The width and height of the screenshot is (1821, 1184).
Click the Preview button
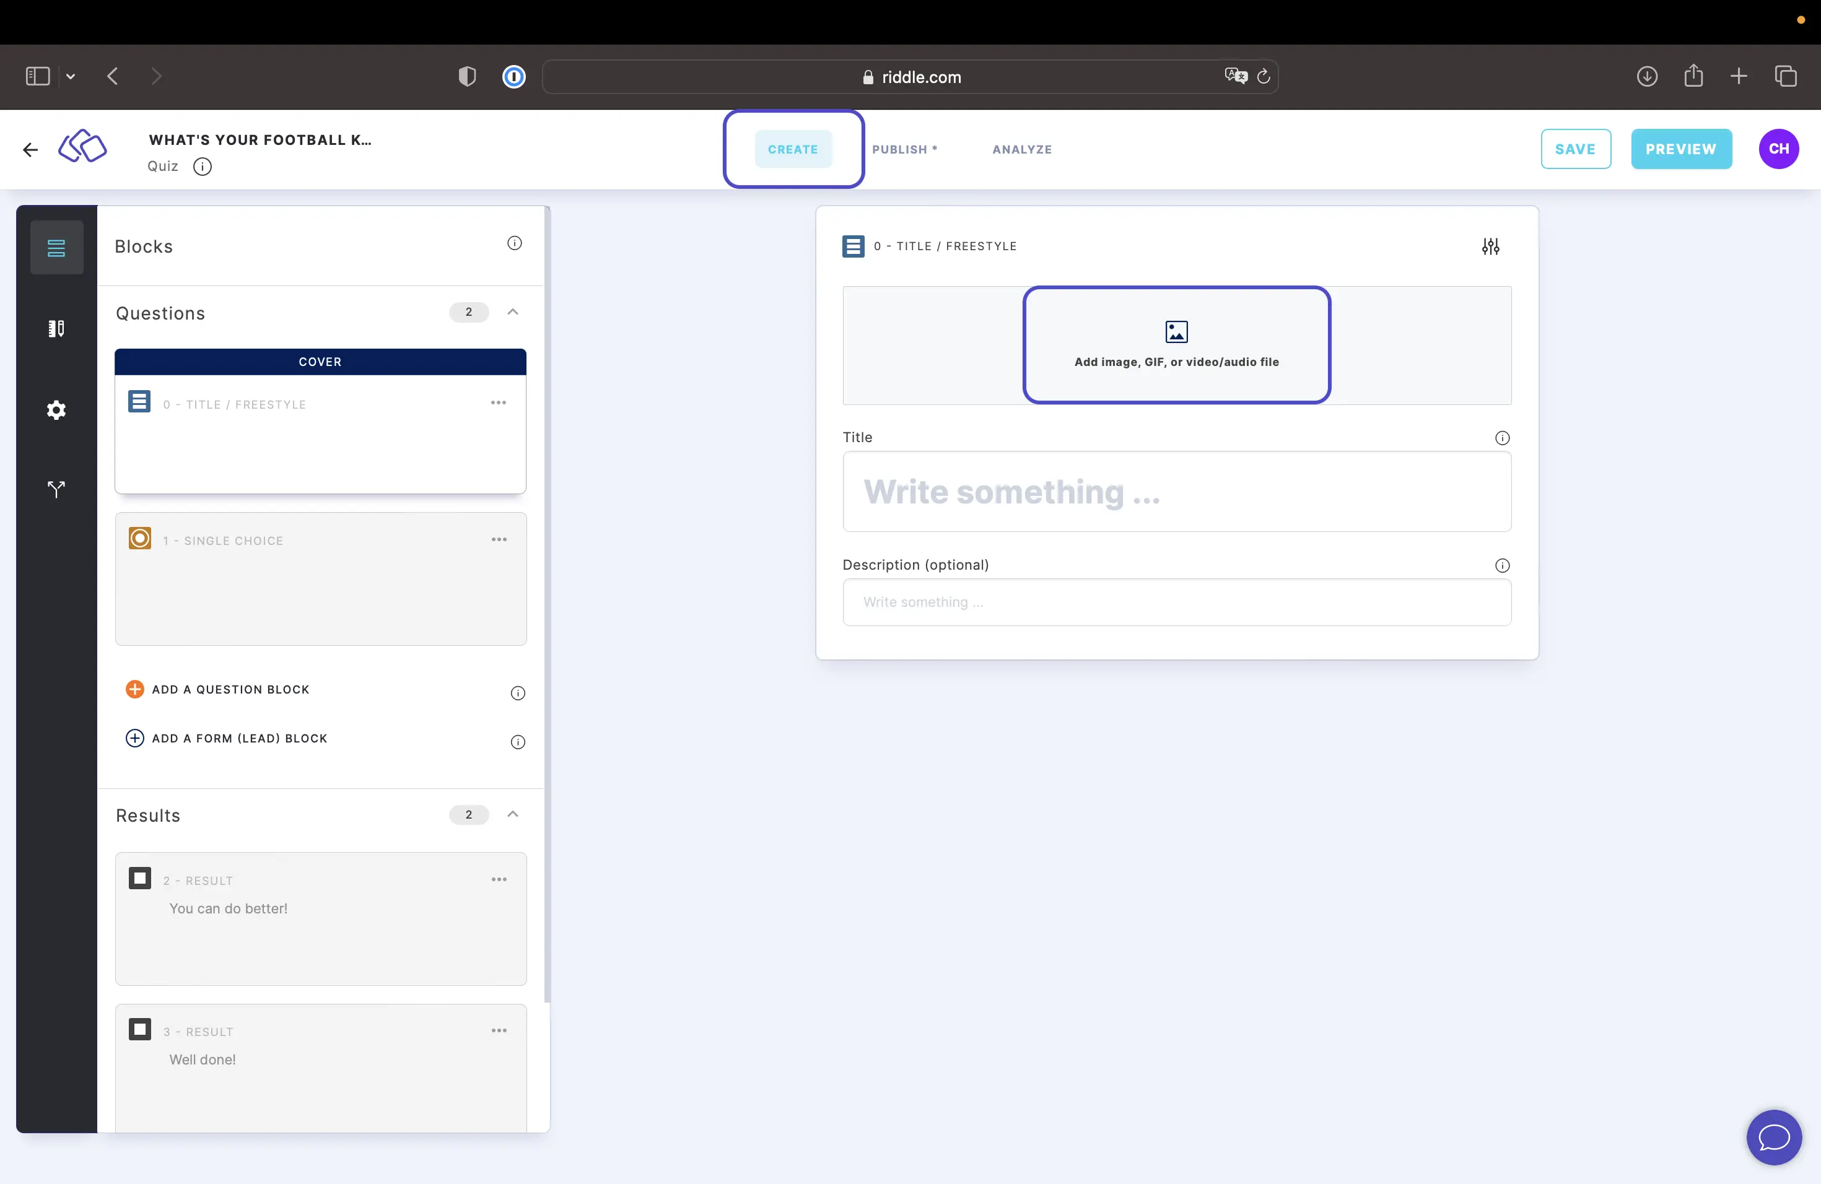[x=1681, y=149]
